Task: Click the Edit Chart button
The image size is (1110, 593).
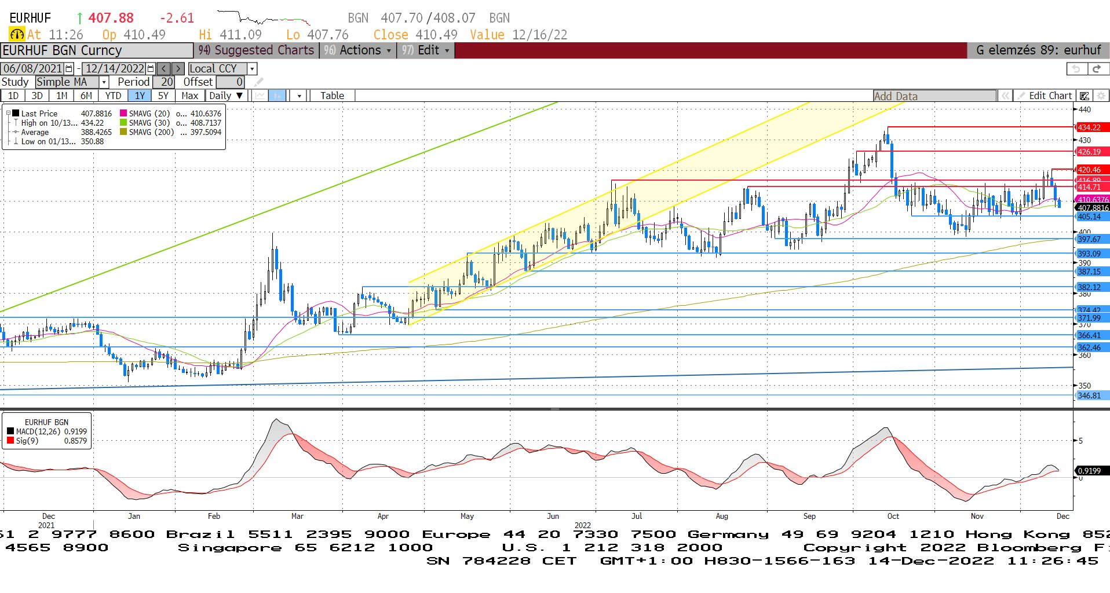Action: pos(1045,96)
